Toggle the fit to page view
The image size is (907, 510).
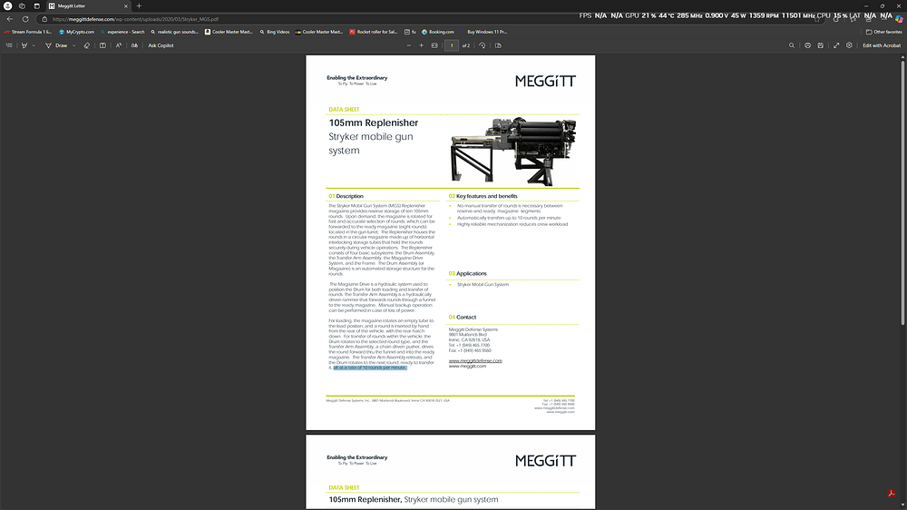(434, 44)
